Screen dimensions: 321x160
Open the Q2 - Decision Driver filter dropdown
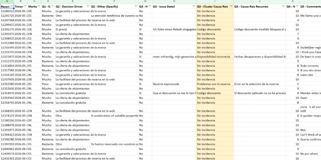(x=88, y=6)
